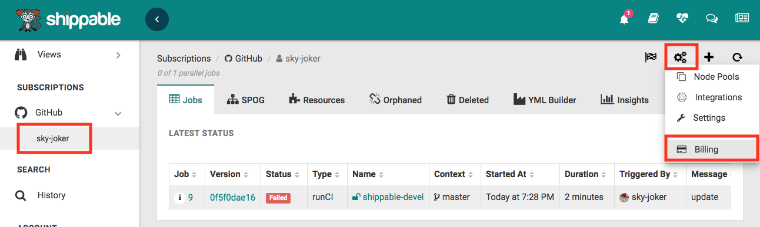Sort table by Duration column
This screenshot has height=227, width=760.
tap(586, 174)
